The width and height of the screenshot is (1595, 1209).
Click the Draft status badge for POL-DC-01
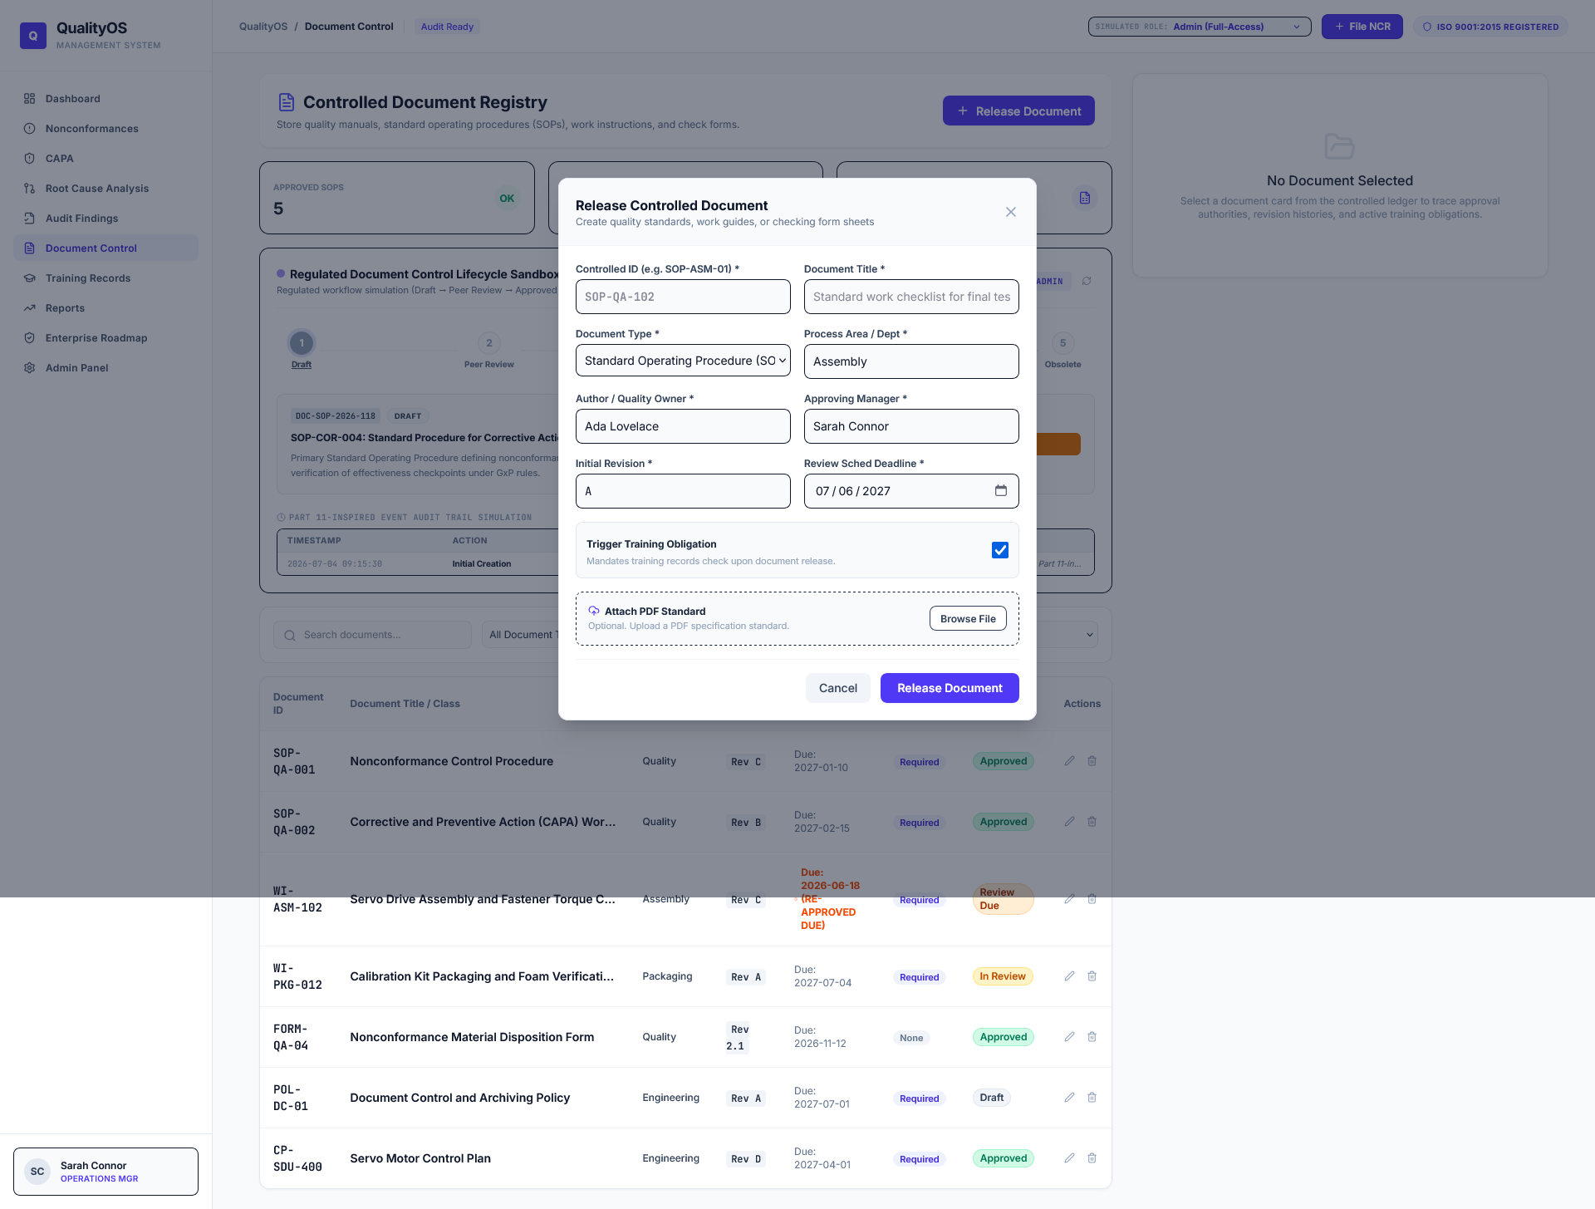click(991, 1098)
